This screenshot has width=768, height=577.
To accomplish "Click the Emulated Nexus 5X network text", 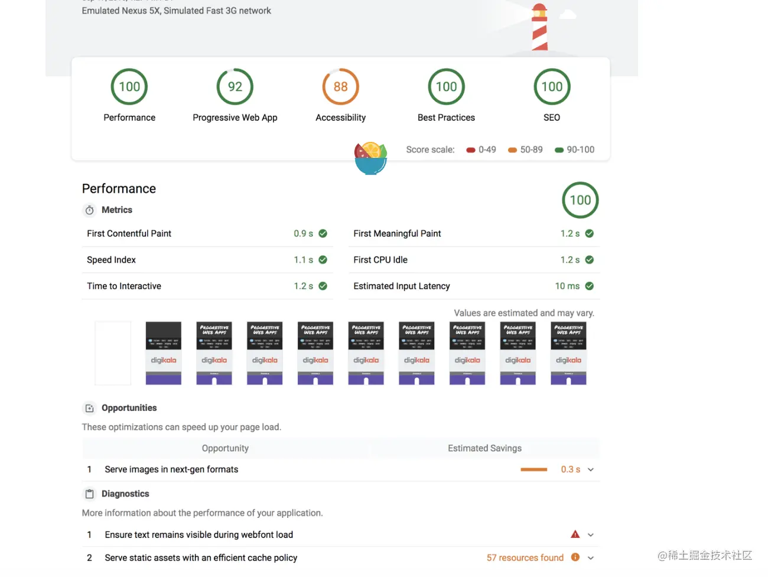I will coord(176,11).
